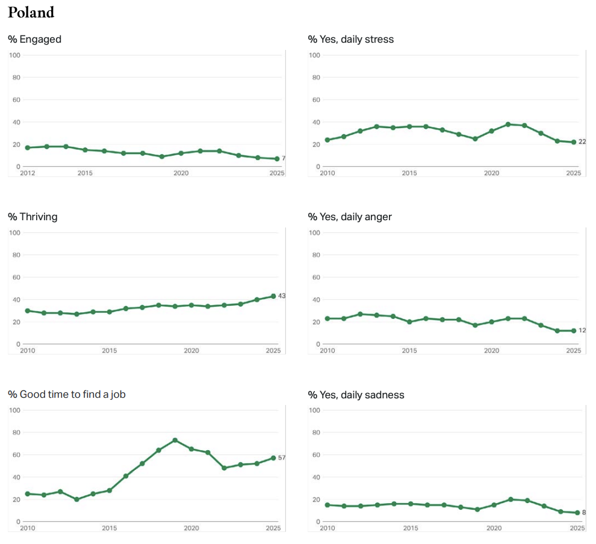The width and height of the screenshot is (596, 544).
Task: Click the lowest early dip point in job chart
Action: click(x=76, y=499)
